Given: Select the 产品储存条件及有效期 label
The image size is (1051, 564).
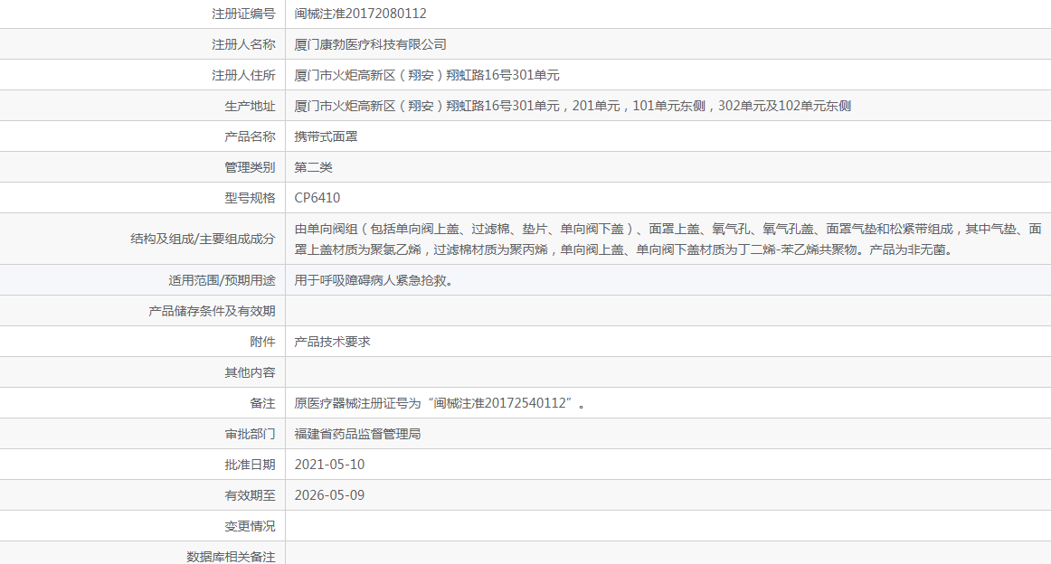Looking at the screenshot, I should coord(212,312).
